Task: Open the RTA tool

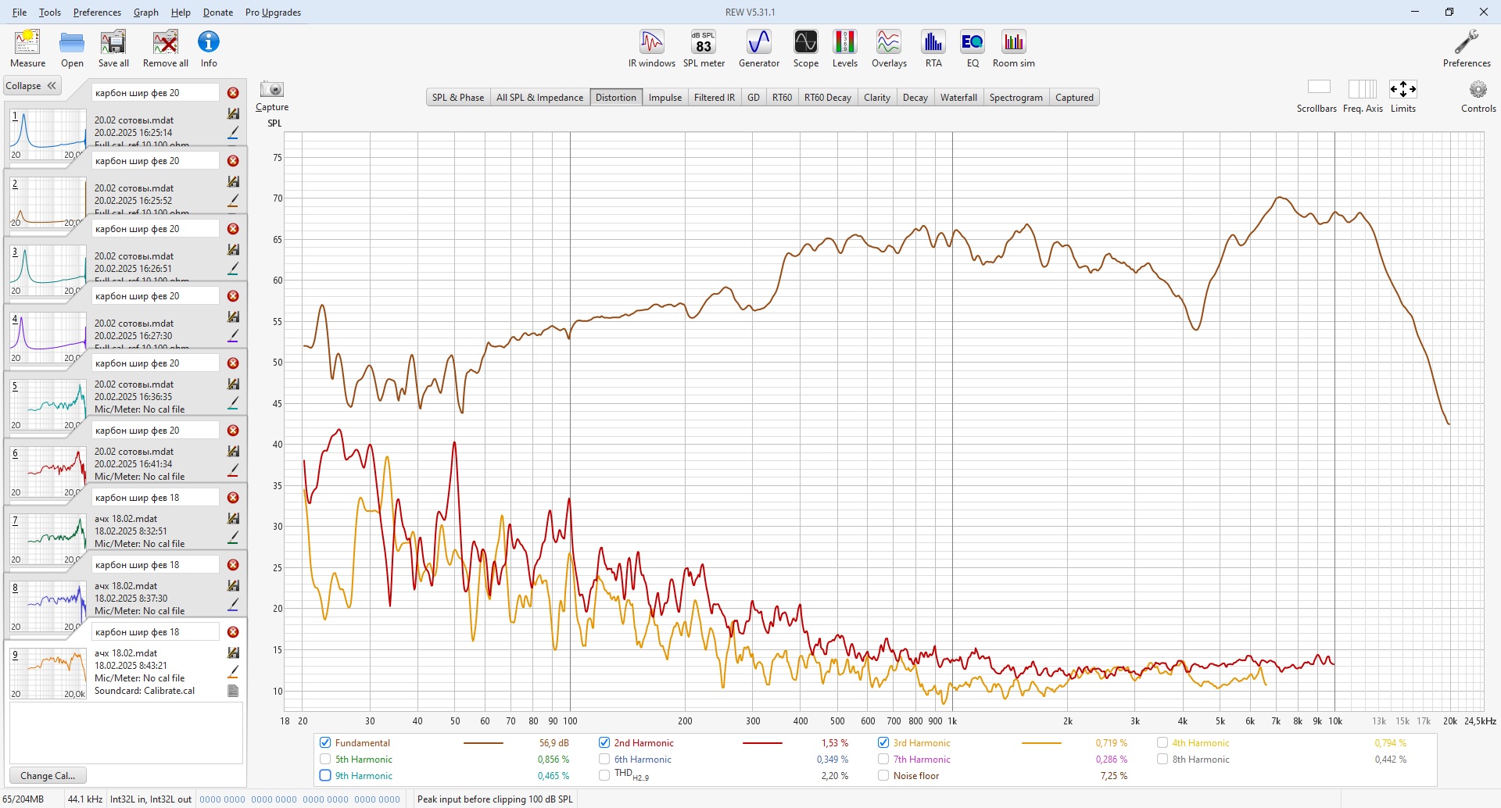Action: point(933,48)
